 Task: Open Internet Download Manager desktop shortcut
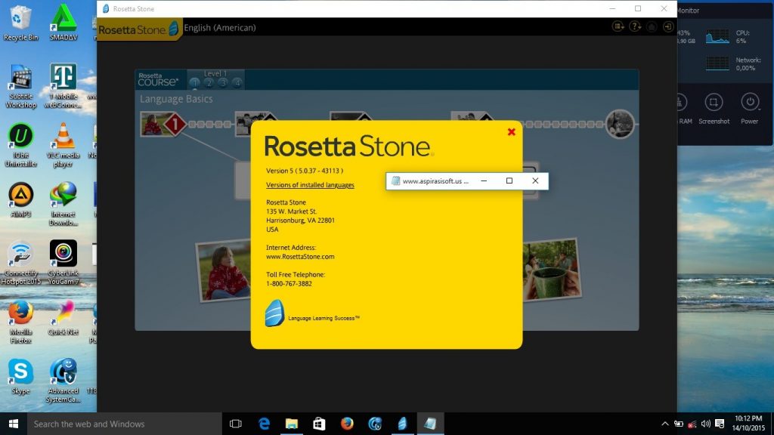[x=63, y=204]
